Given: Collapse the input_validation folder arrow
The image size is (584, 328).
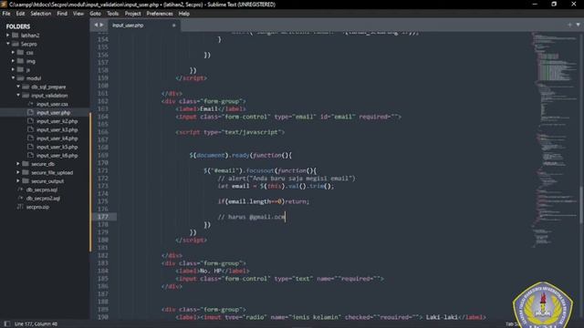Looking at the screenshot, I should [18, 95].
